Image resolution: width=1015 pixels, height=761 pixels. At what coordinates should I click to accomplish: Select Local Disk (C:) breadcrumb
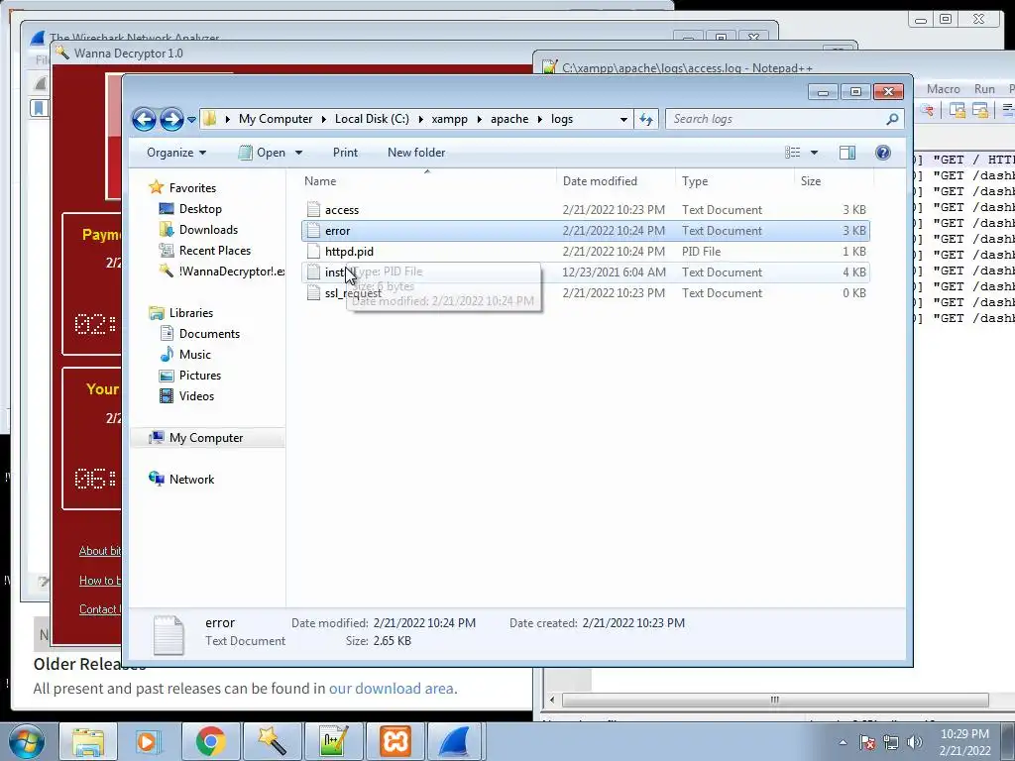[372, 119]
